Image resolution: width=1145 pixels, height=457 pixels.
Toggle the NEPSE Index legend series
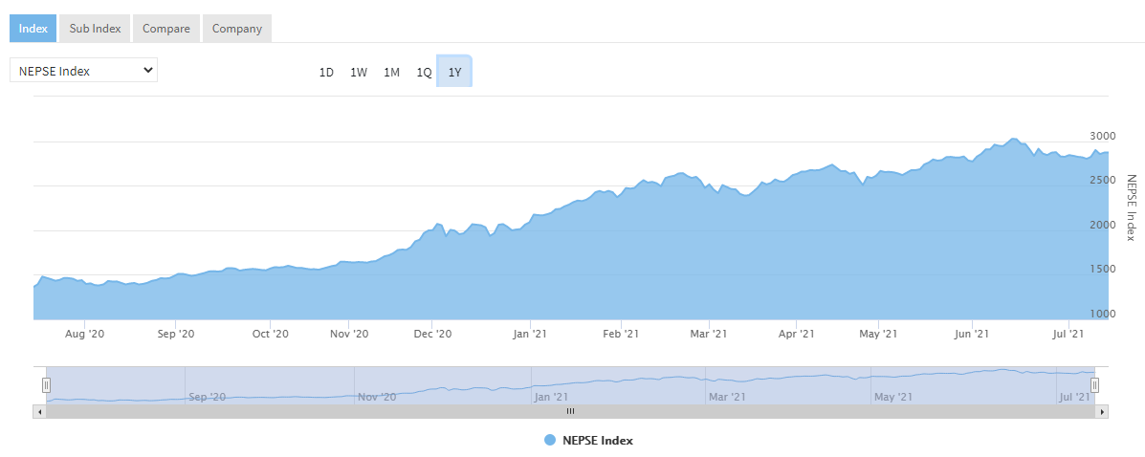597,440
